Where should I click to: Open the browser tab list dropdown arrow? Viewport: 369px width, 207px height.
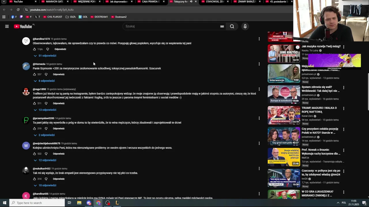point(4,1)
